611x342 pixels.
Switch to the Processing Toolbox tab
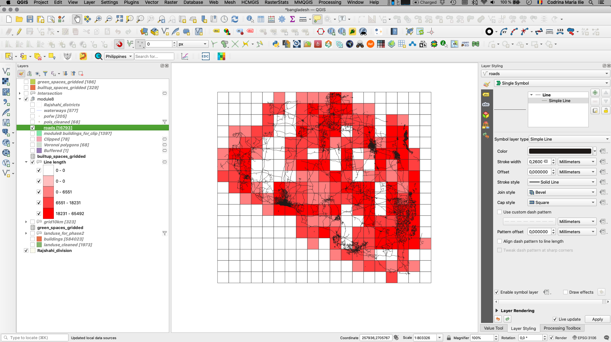(562, 328)
